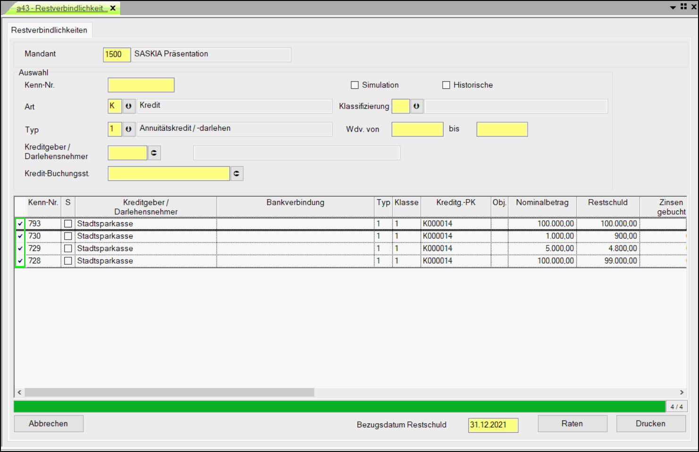Screen dimensions: 699x452
Task: Open the tab list dropdown arrow at top right
Action: (x=673, y=7)
